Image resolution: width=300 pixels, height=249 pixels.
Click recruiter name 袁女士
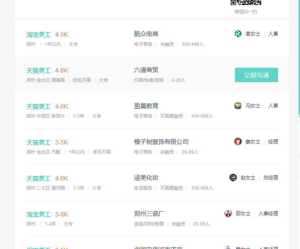click(253, 34)
